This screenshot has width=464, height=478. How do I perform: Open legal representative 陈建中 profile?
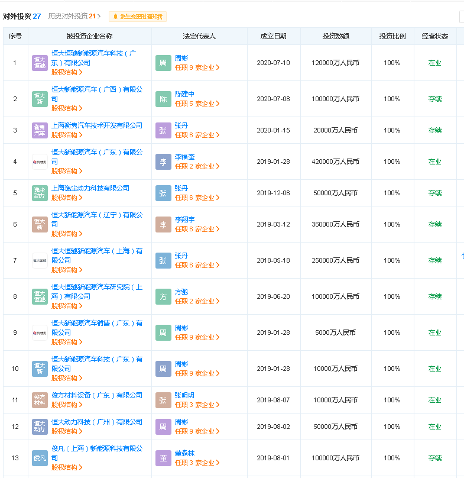coord(184,94)
